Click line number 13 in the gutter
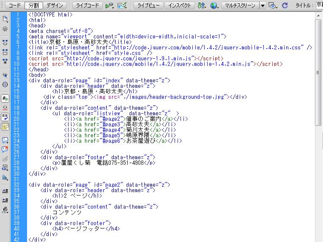Viewport: 323px width, 242px height. (16, 80)
